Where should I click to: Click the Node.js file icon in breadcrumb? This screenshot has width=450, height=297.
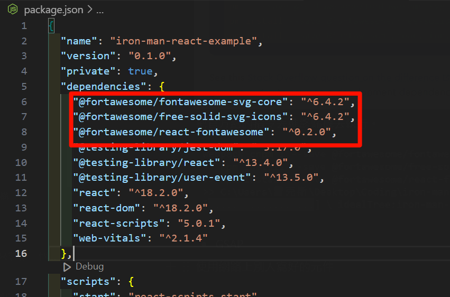coord(13,10)
